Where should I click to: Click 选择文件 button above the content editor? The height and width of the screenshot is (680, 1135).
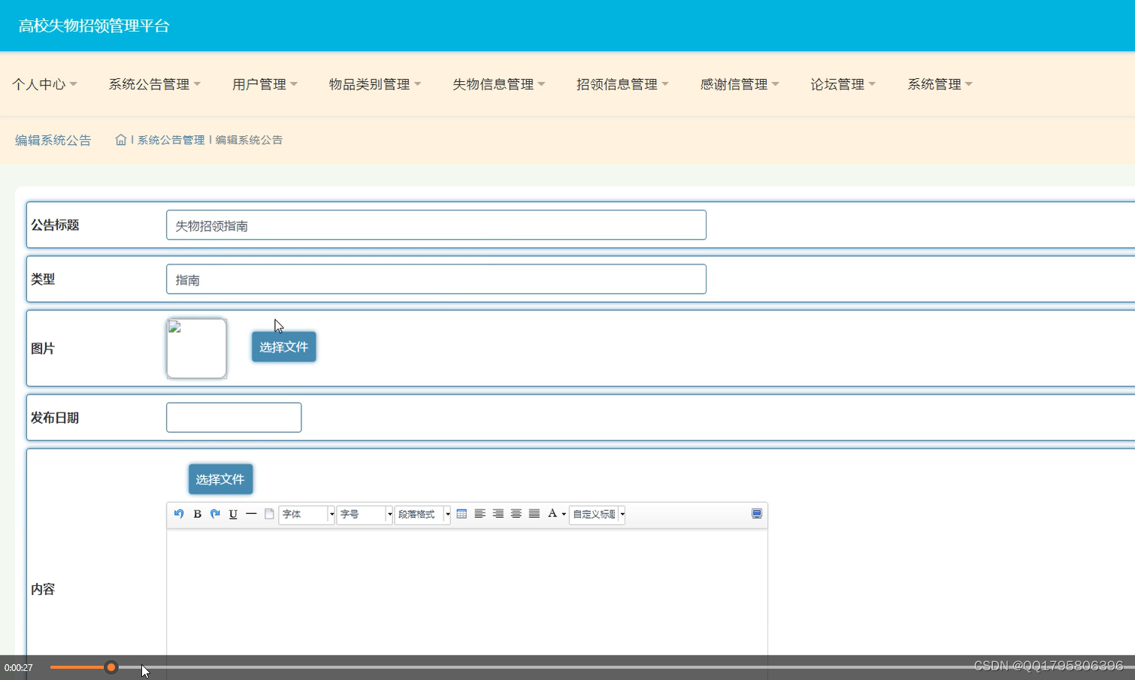point(220,479)
